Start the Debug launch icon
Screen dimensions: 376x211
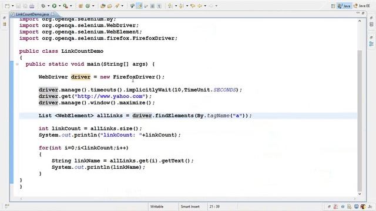tap(43, 6)
